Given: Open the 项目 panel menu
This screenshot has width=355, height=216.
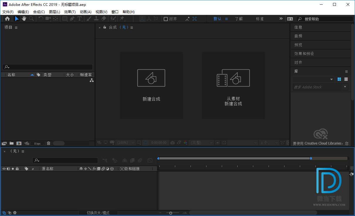Looking at the screenshot, I should point(16,28).
